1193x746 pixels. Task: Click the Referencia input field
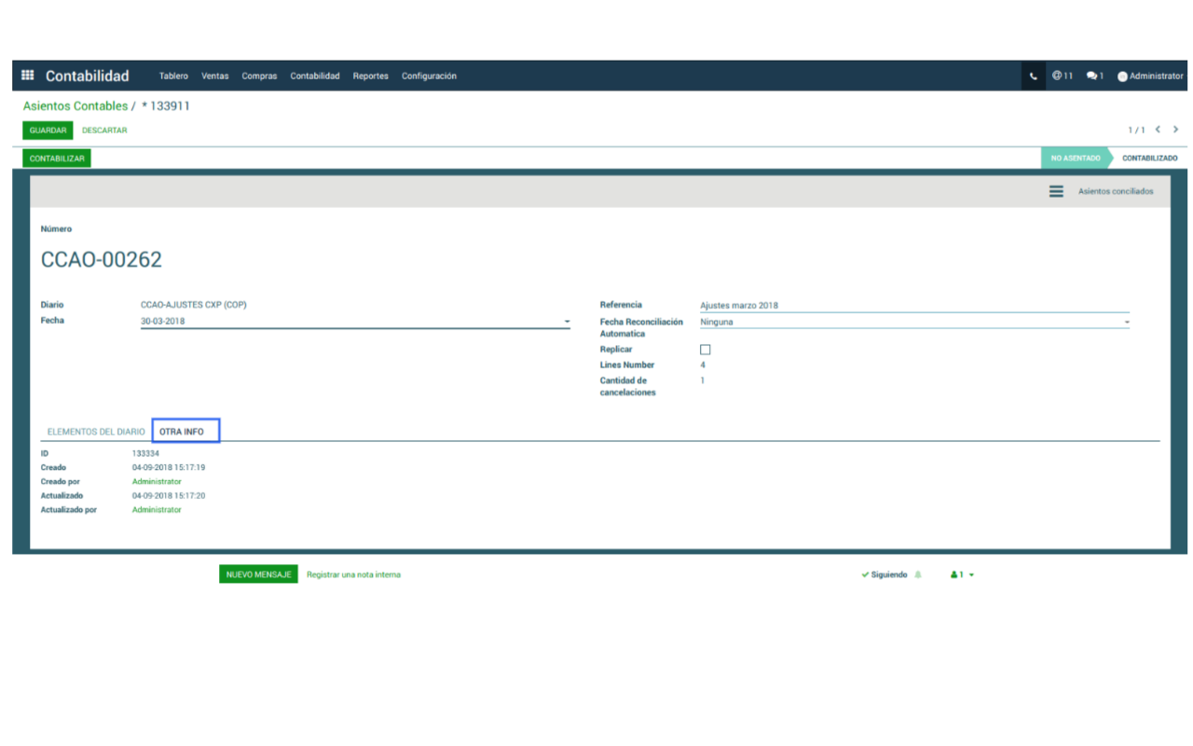coord(913,305)
